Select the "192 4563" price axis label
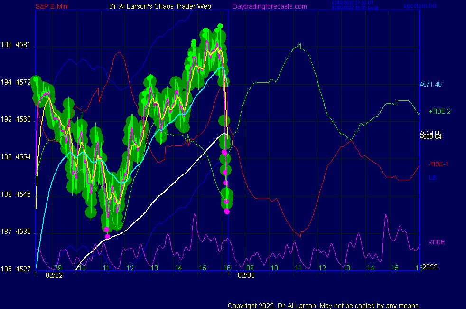 (x=16, y=119)
